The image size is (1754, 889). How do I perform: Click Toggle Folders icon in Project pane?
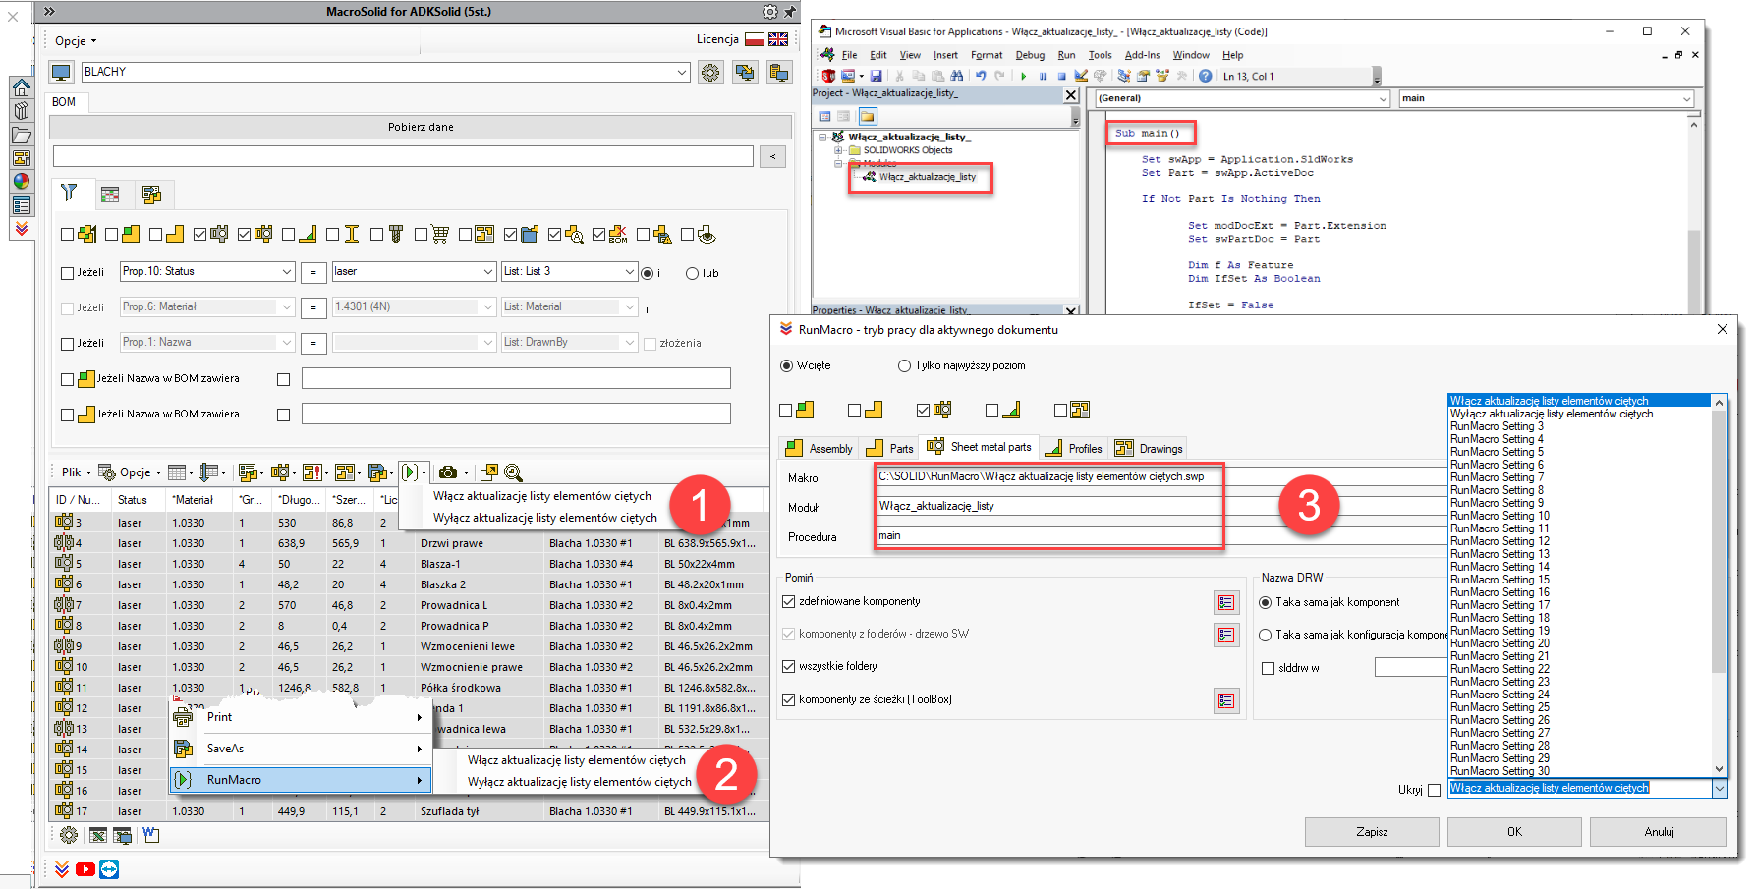(868, 116)
